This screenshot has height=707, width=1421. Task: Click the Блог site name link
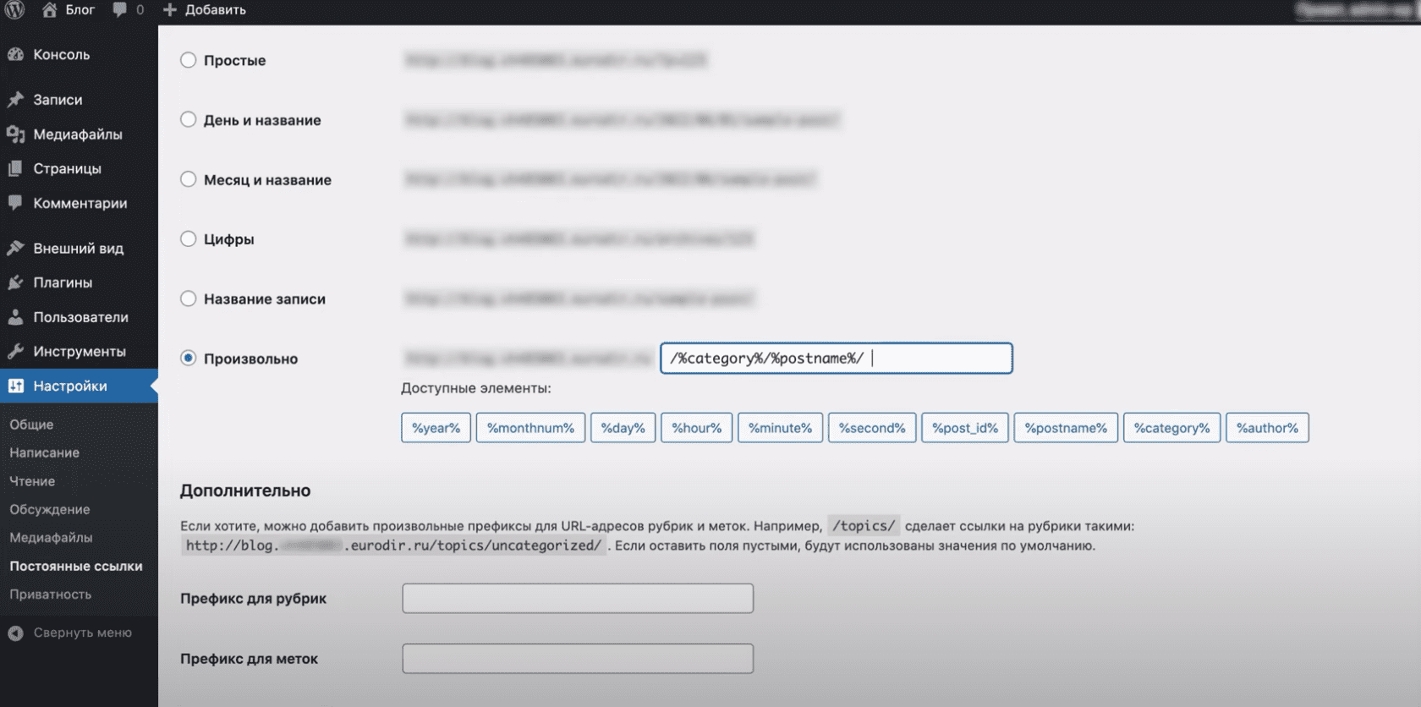80,9
